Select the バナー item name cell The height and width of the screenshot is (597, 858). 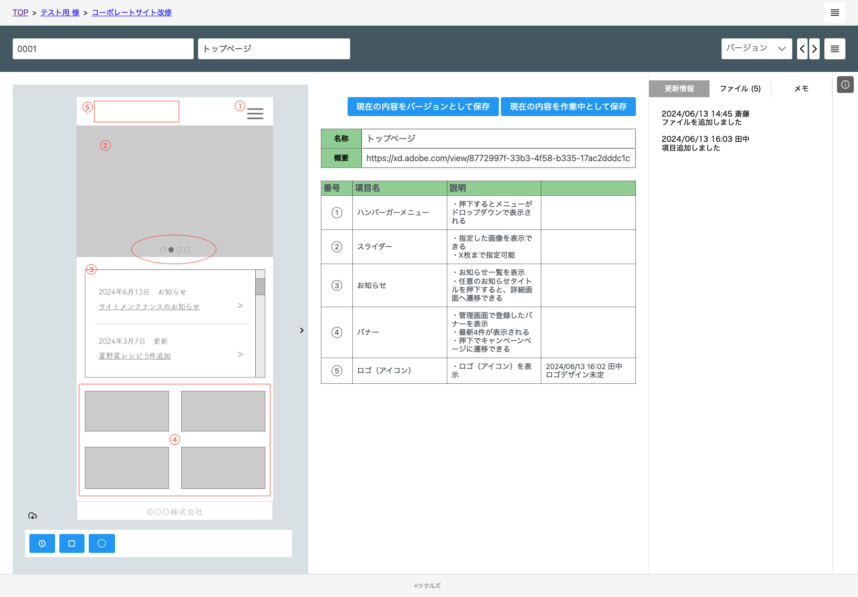(x=400, y=332)
